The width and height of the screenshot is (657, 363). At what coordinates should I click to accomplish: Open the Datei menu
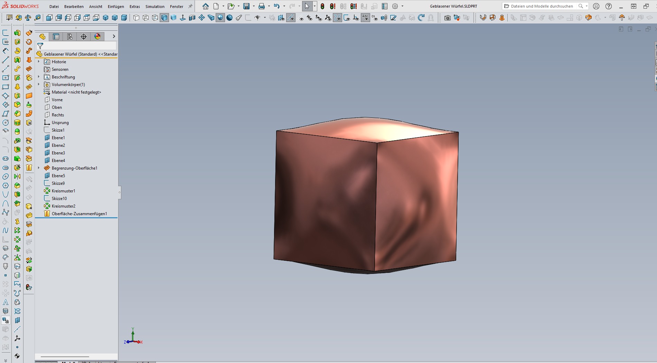pyautogui.click(x=54, y=7)
